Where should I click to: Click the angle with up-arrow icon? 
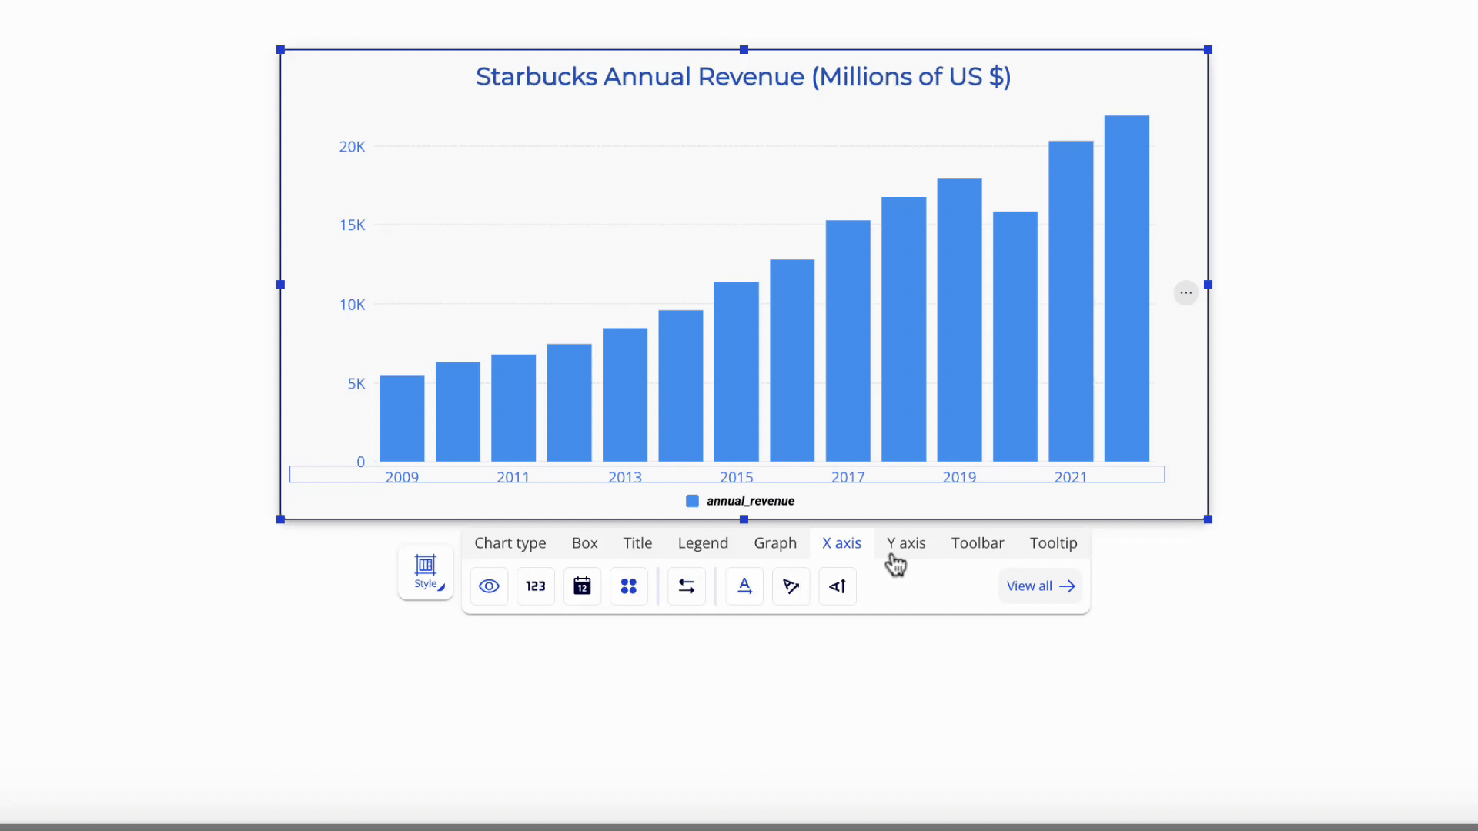[838, 586]
